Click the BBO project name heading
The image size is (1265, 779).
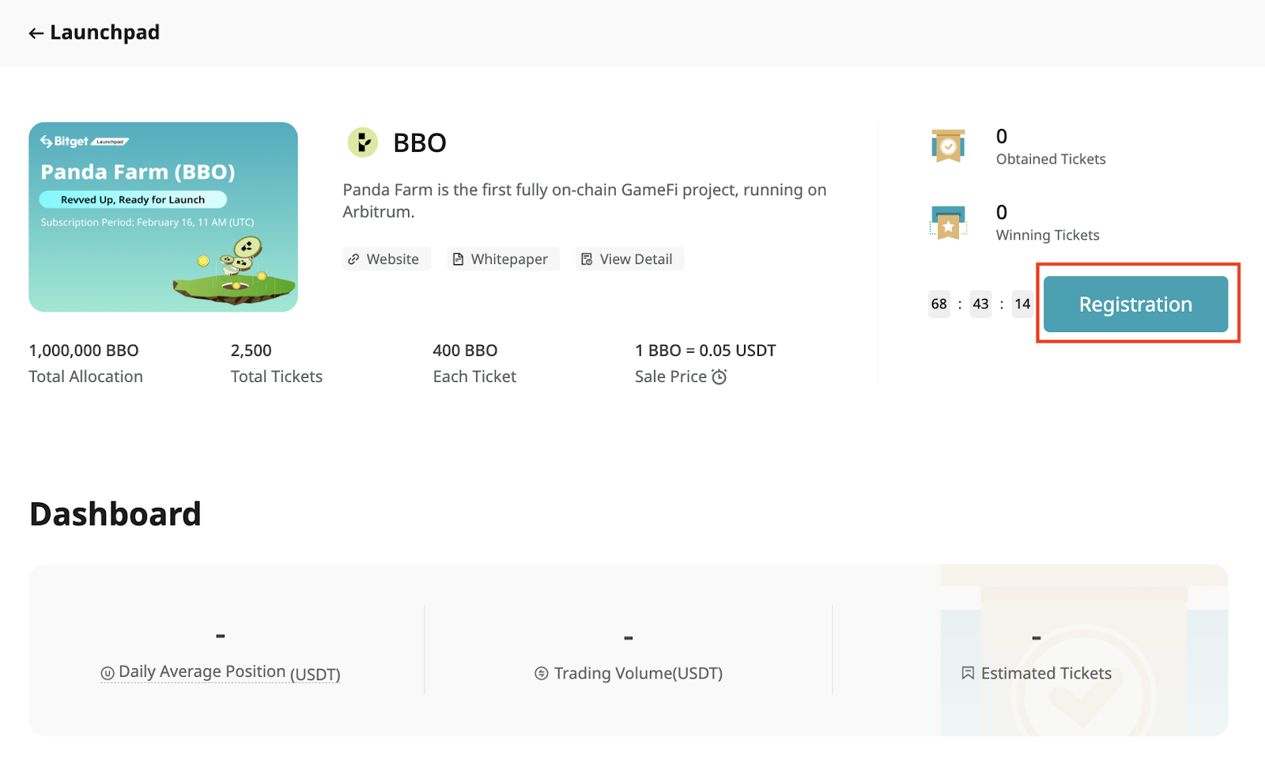point(420,142)
